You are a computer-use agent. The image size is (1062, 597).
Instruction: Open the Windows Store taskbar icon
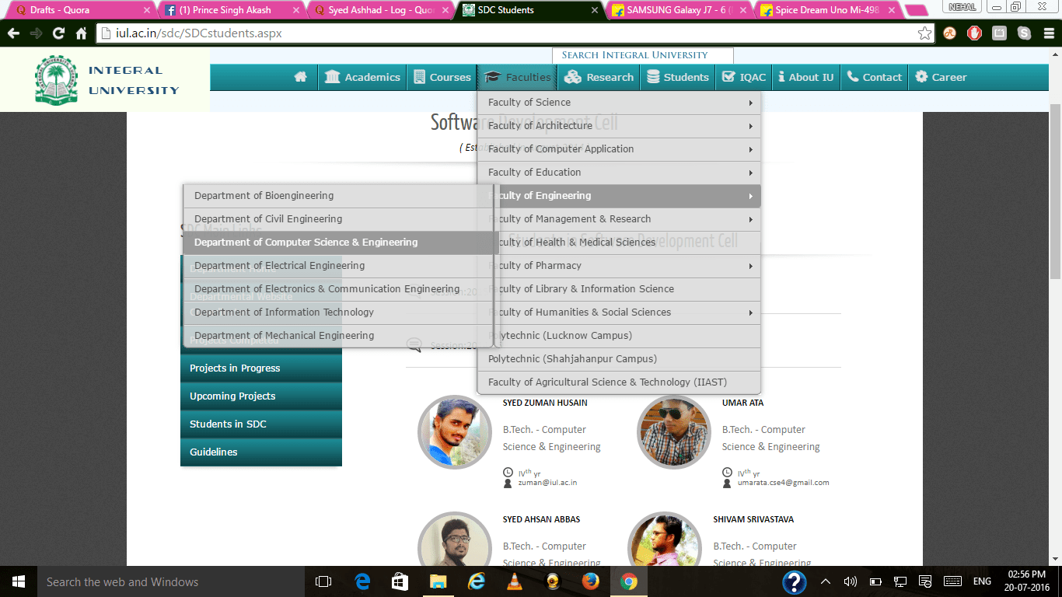pyautogui.click(x=400, y=581)
